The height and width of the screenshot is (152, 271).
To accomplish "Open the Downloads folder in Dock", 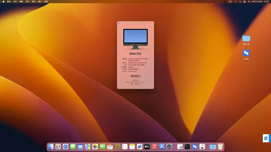I will pos(213,147).
